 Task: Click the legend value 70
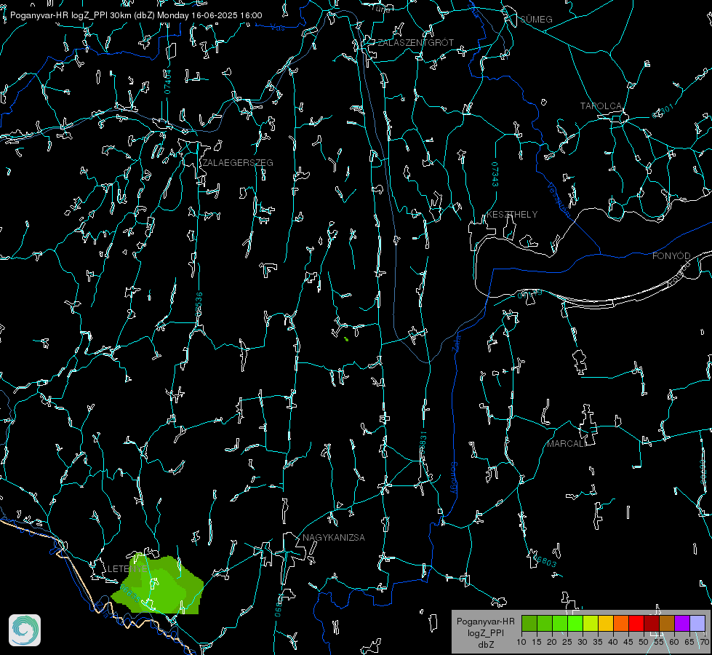tap(704, 642)
